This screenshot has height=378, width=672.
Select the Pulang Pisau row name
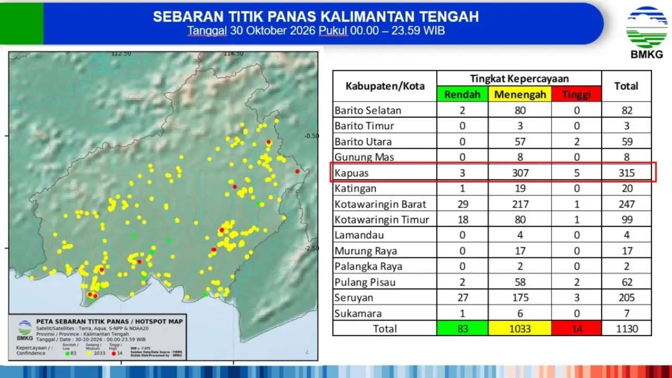pyautogui.click(x=365, y=282)
